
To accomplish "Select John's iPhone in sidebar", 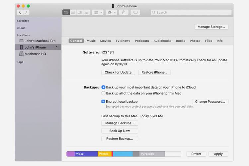I will (x=38, y=47).
